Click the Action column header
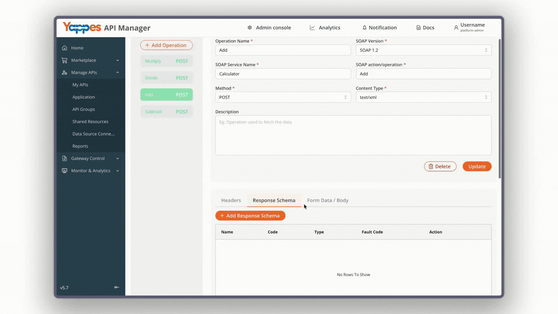The width and height of the screenshot is (558, 314). point(436,232)
